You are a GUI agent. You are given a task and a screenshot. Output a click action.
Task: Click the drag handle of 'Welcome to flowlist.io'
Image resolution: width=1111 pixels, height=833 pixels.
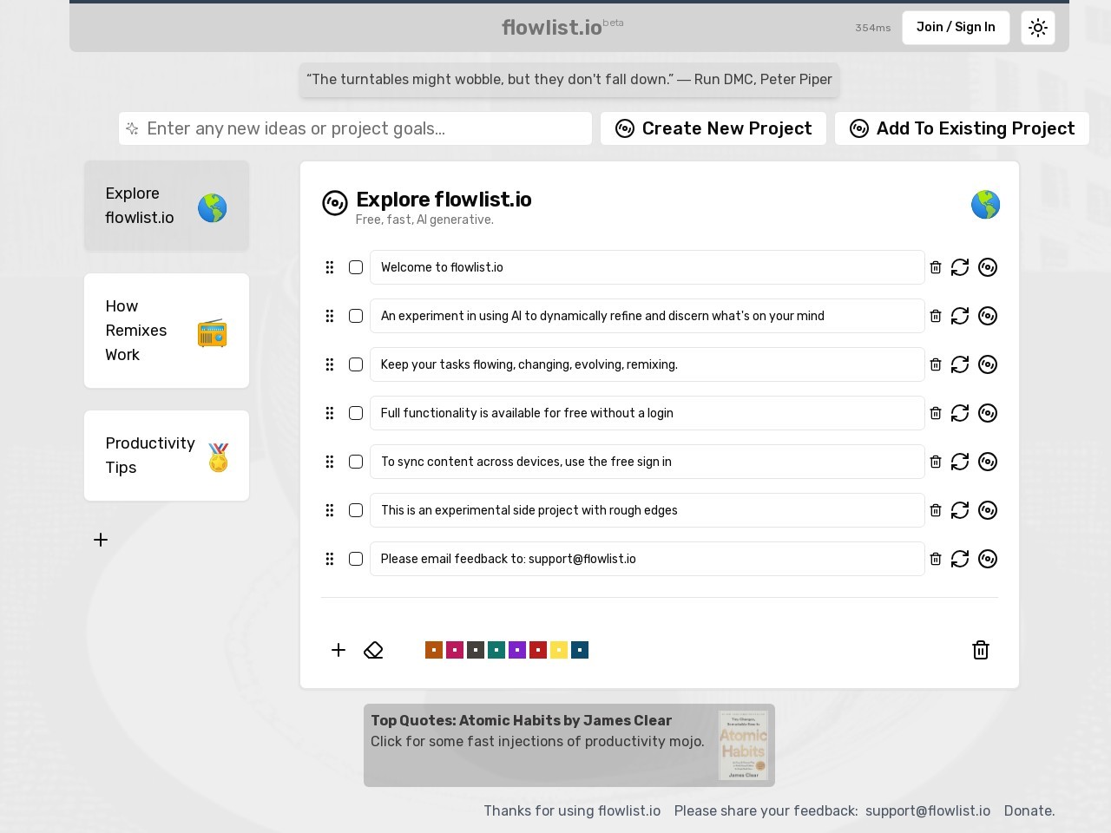point(330,267)
